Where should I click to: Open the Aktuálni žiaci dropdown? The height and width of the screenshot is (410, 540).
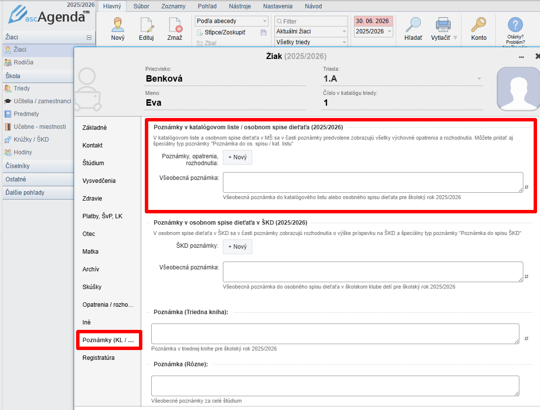point(311,31)
